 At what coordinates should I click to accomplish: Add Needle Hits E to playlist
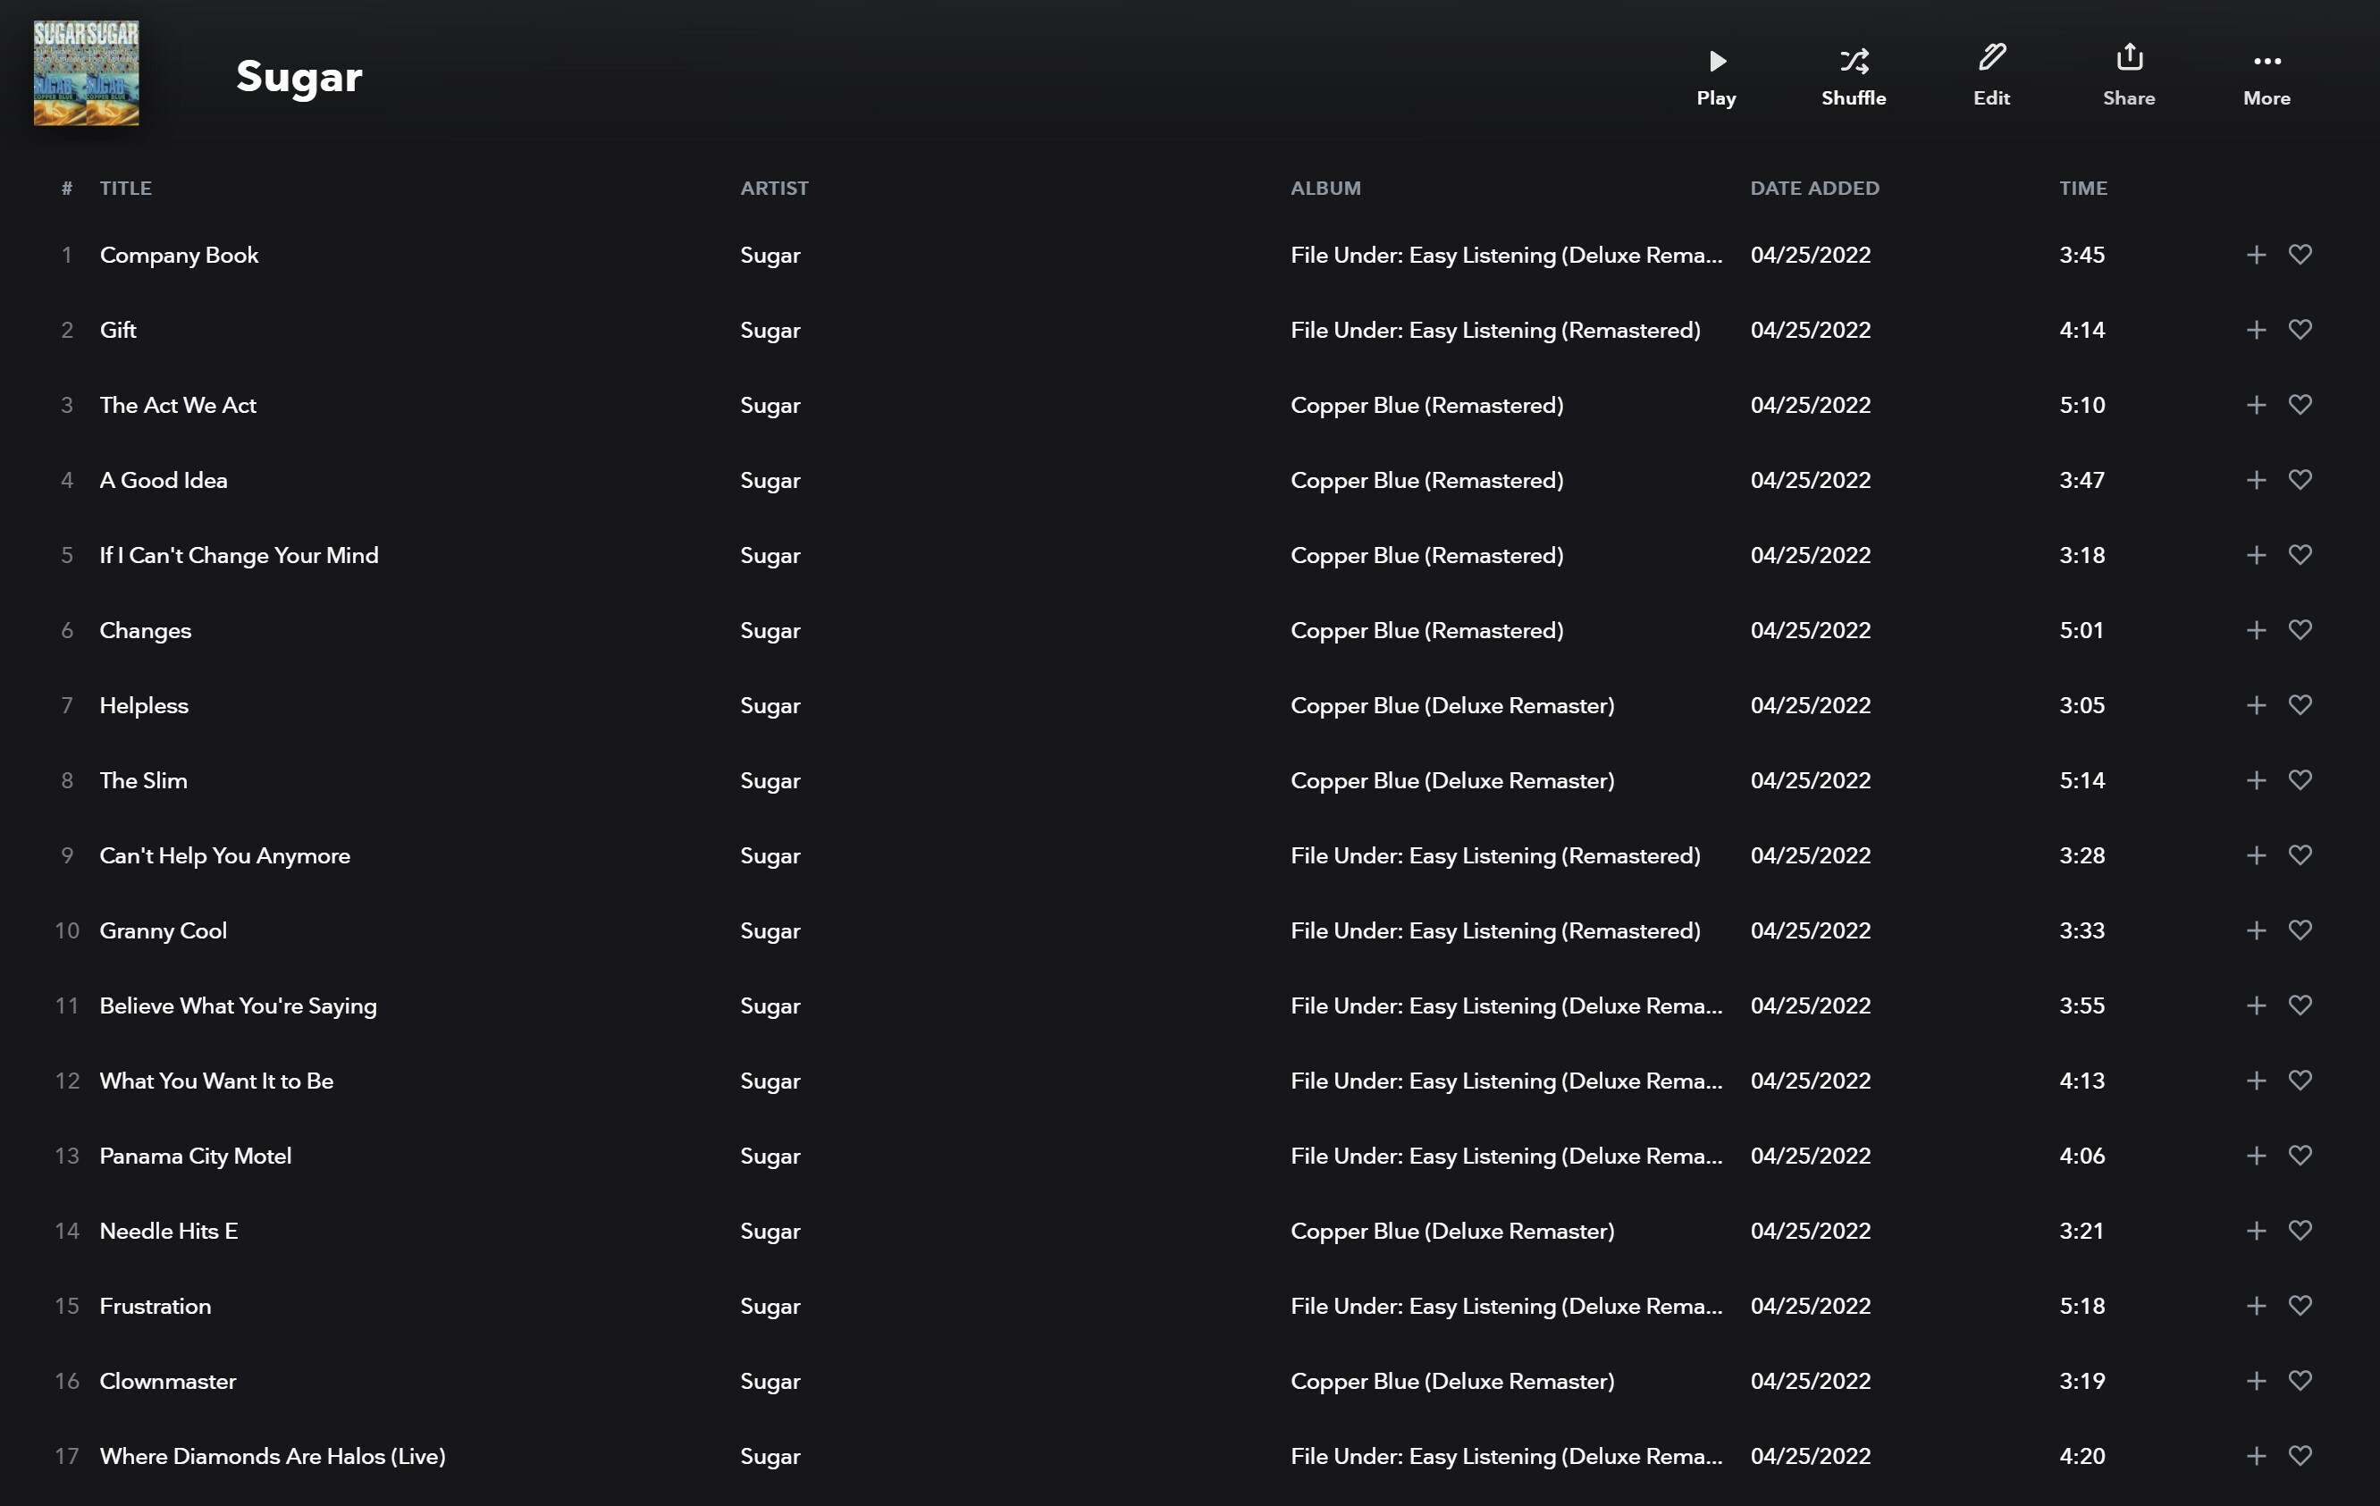point(2256,1232)
